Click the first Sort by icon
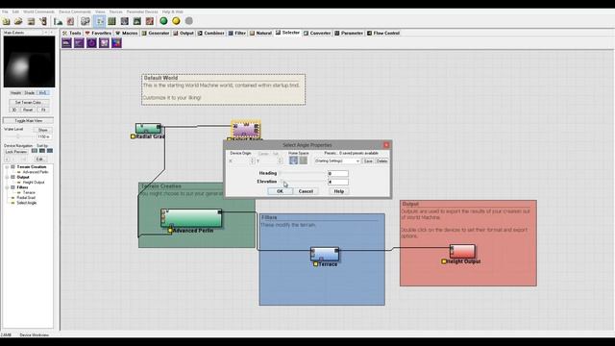 point(35,151)
